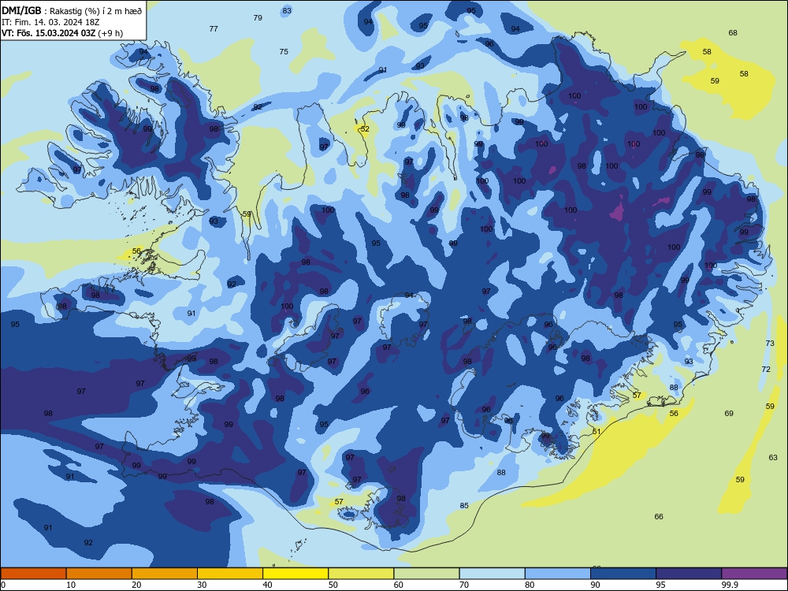Click the legend tick label '40'
Viewport: 788px width, 591px height.
267,585
